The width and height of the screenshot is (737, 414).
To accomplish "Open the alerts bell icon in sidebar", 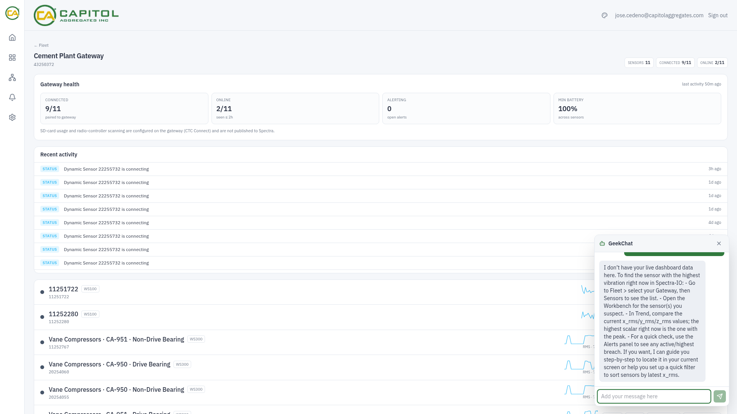I will [12, 97].
